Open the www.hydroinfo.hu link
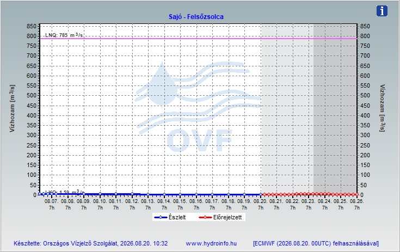The height and width of the screenshot is (252, 400). pyautogui.click(x=211, y=243)
